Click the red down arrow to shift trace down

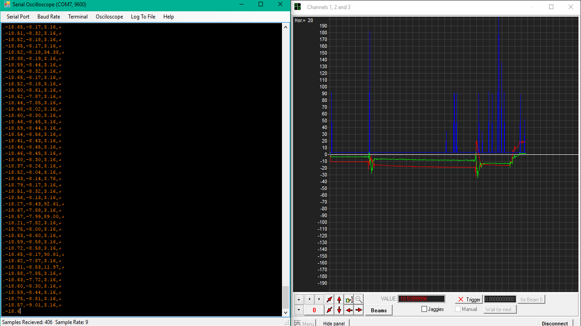(339, 310)
